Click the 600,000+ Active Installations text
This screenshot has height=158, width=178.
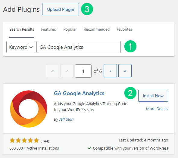34,148
